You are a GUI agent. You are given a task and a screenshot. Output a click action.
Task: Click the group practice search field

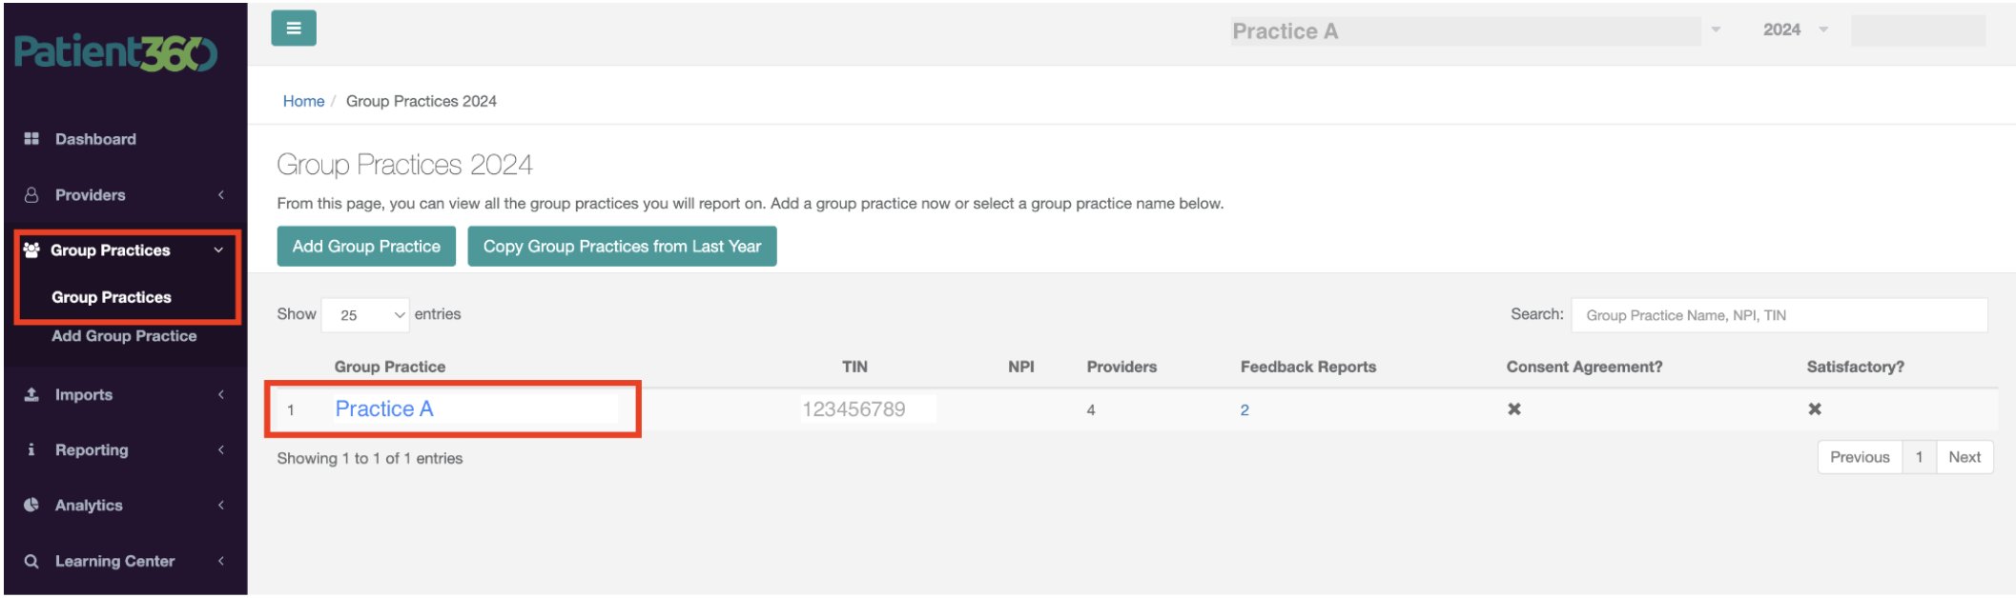pyautogui.click(x=1779, y=315)
